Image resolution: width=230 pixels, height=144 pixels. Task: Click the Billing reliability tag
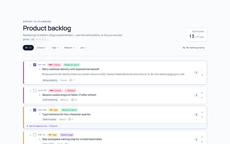[x=50, y=80]
